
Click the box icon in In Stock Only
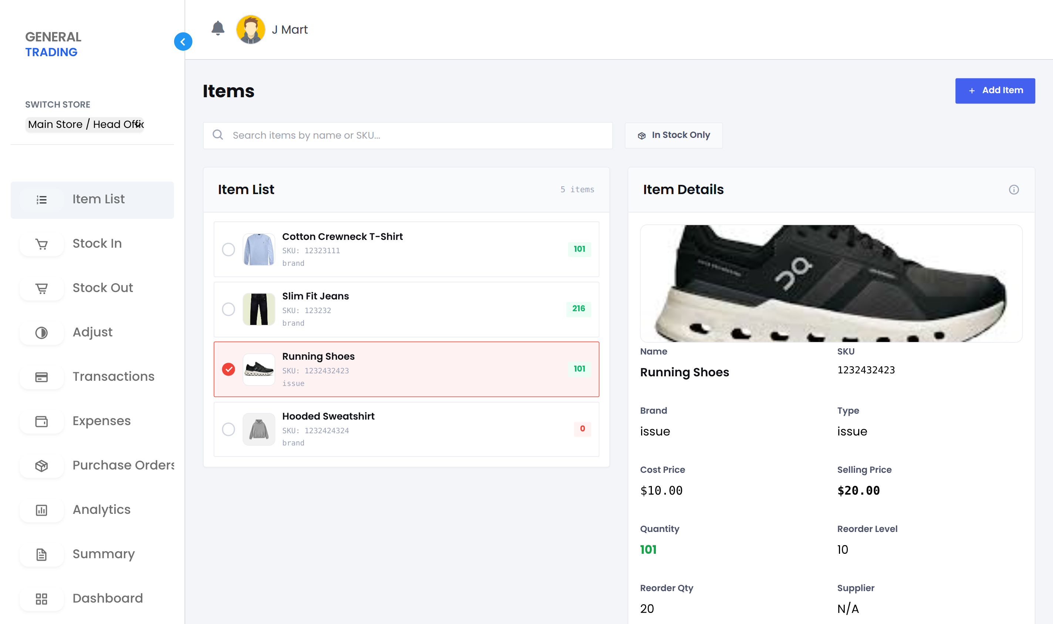coord(642,135)
